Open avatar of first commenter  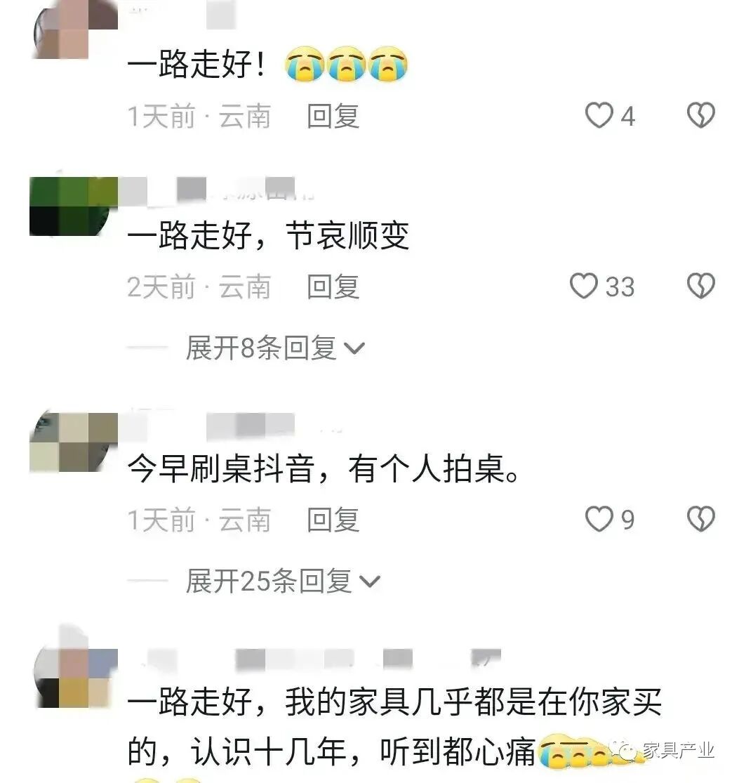click(75, 29)
